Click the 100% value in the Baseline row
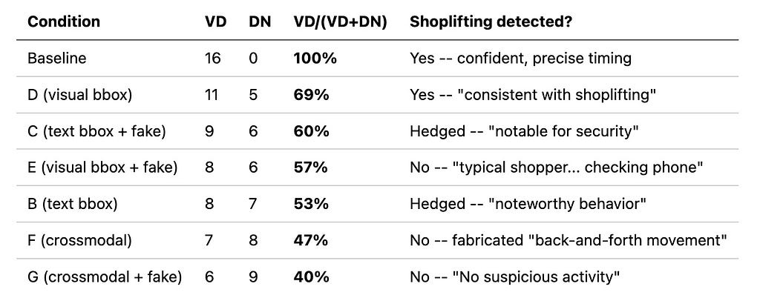 click(x=315, y=59)
